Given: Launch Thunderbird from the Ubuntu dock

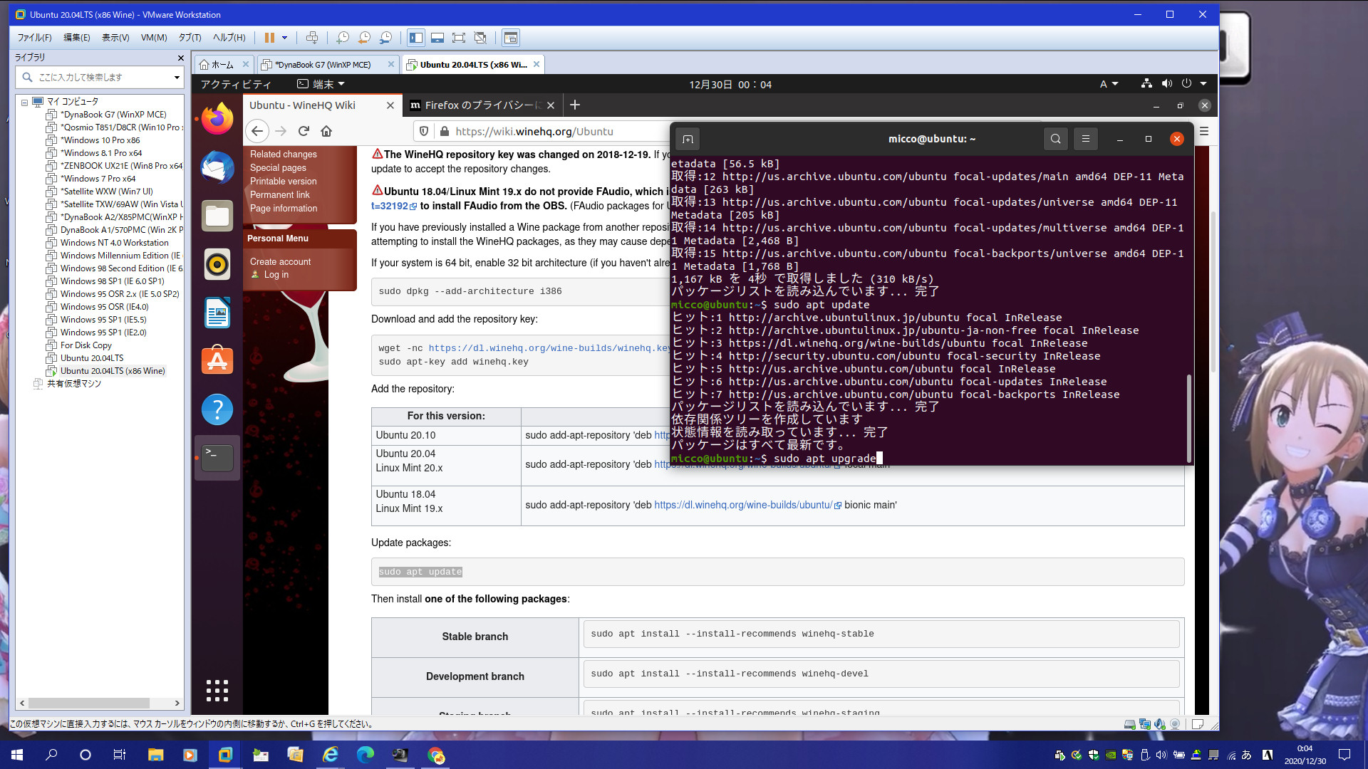Looking at the screenshot, I should pyautogui.click(x=217, y=167).
